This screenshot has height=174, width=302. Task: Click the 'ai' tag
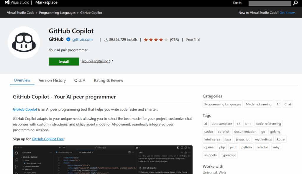point(206,124)
